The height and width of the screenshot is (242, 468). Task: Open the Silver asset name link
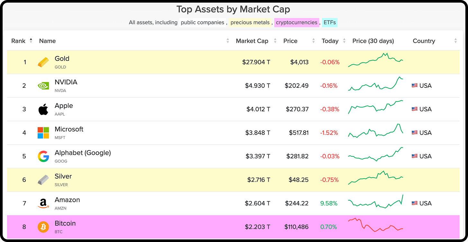[63, 176]
